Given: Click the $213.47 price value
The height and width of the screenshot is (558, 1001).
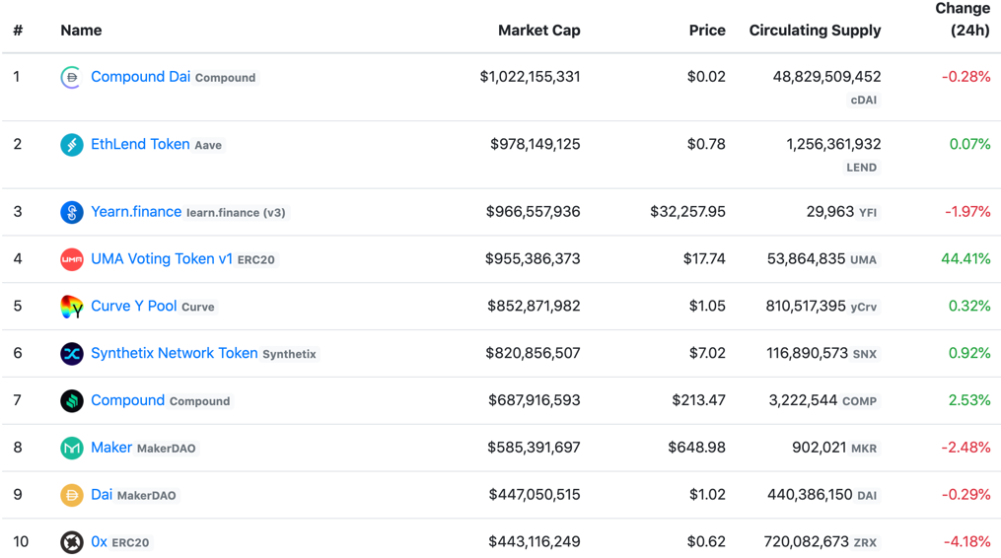Looking at the screenshot, I should tap(698, 401).
